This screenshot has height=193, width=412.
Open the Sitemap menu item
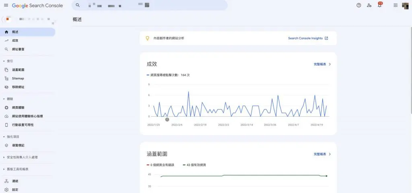pyautogui.click(x=28, y=78)
